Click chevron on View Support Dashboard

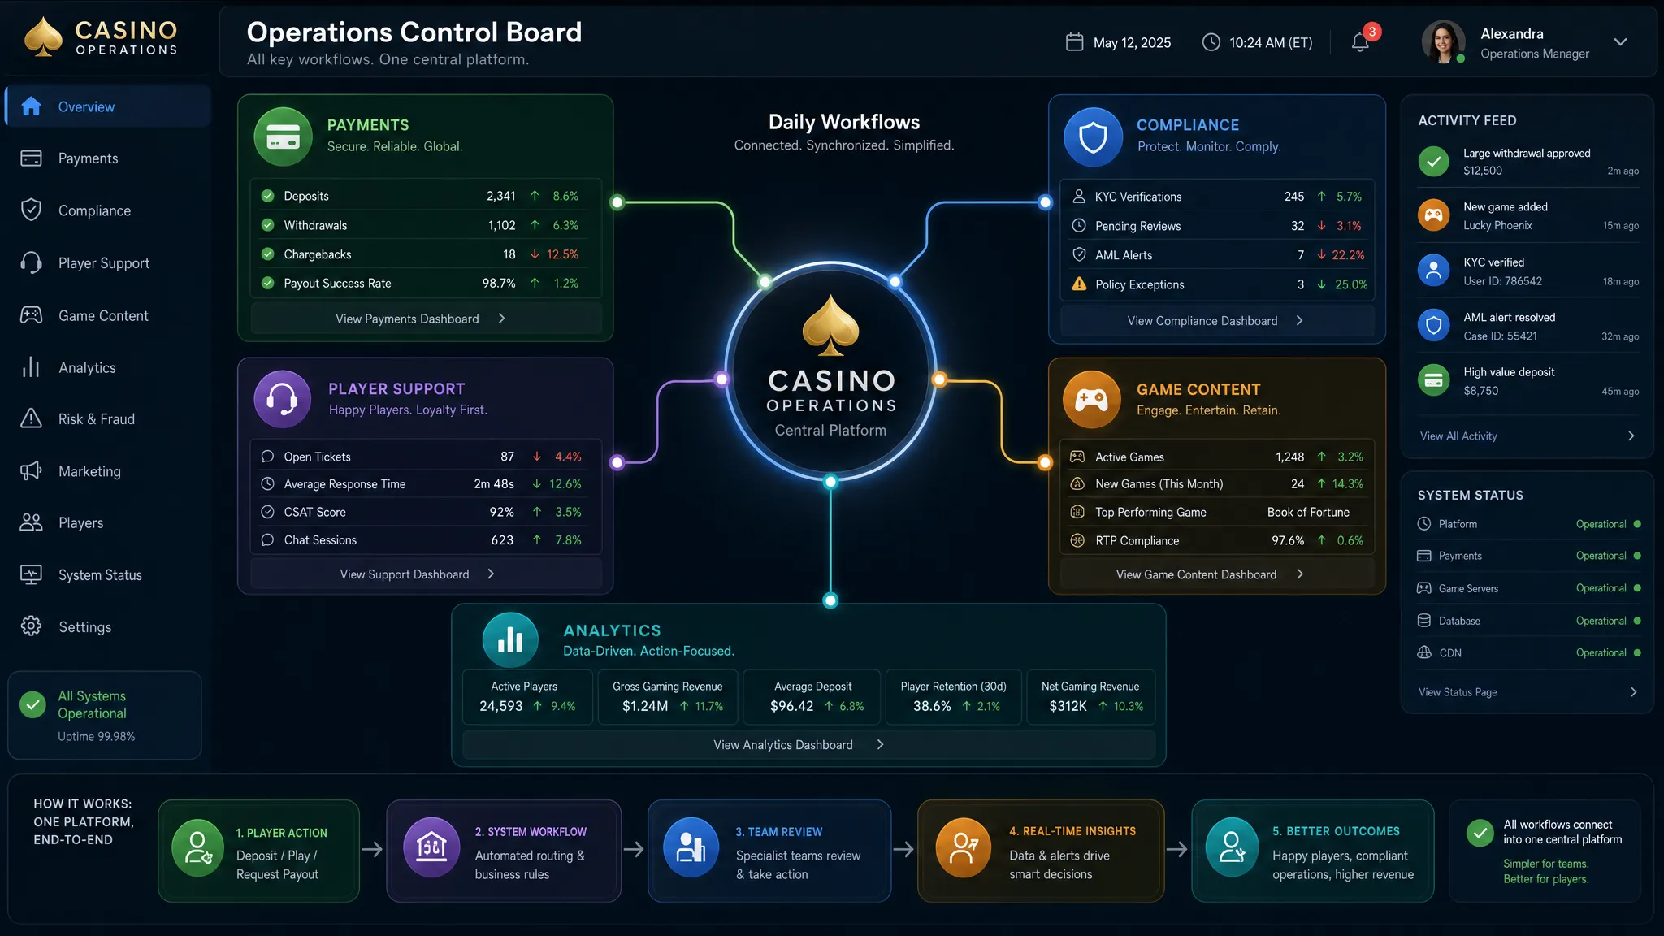pos(491,574)
